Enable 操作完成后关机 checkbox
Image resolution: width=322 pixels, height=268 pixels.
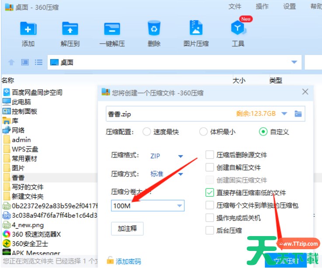coord(210,218)
